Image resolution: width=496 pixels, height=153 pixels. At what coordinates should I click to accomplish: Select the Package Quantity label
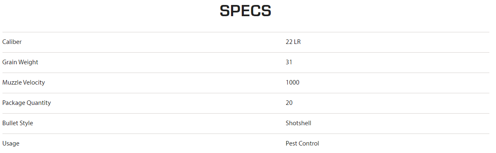pyautogui.click(x=26, y=103)
